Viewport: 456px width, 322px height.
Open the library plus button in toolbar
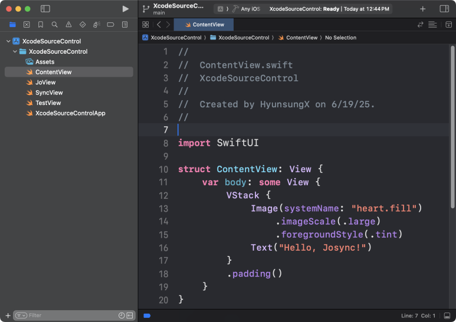coord(423,9)
